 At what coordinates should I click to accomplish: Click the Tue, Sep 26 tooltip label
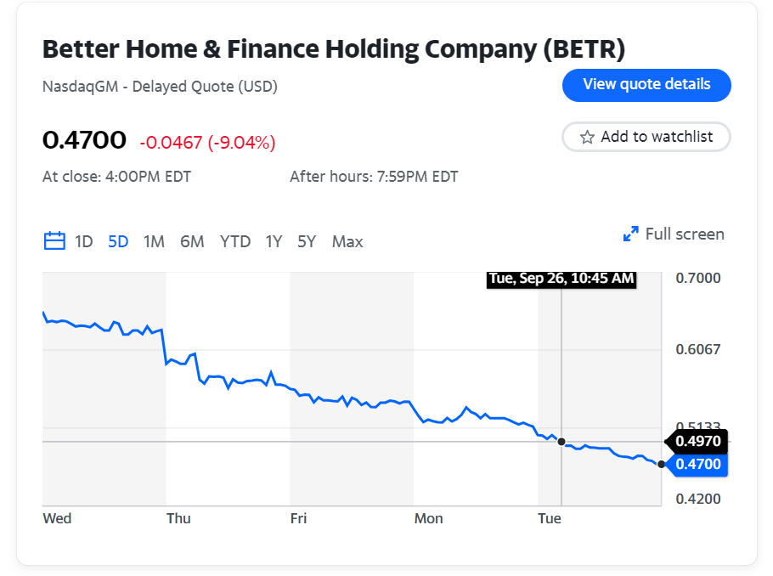pos(561,279)
